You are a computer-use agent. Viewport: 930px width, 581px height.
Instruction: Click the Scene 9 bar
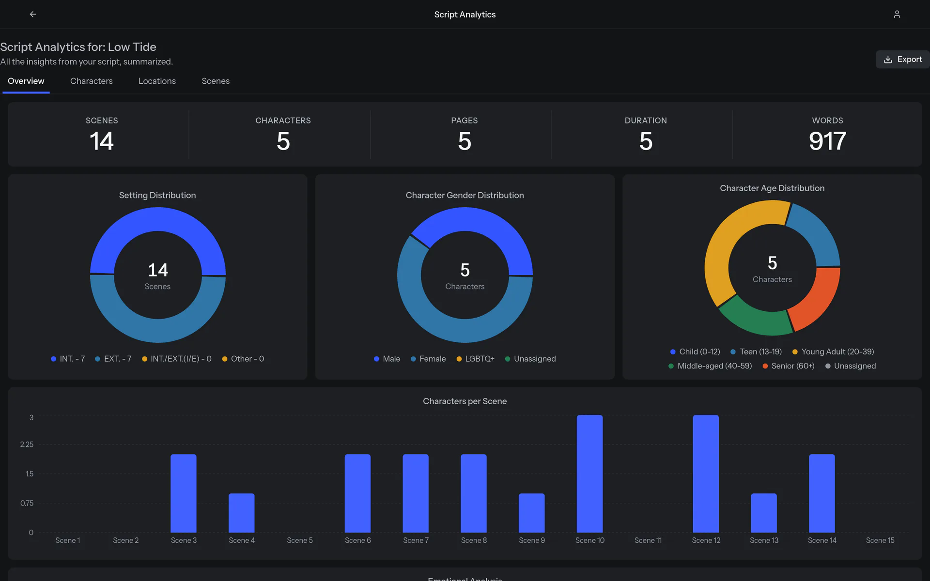pos(531,513)
